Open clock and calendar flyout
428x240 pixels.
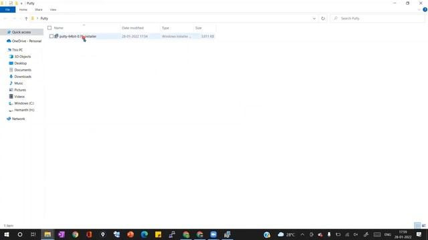[x=403, y=234]
